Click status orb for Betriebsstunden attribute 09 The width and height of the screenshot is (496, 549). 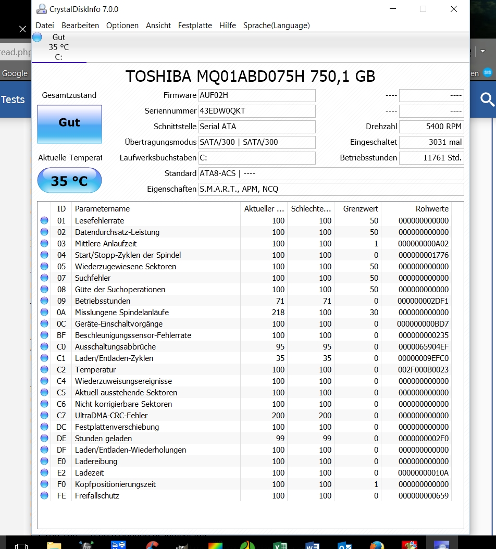(x=44, y=301)
